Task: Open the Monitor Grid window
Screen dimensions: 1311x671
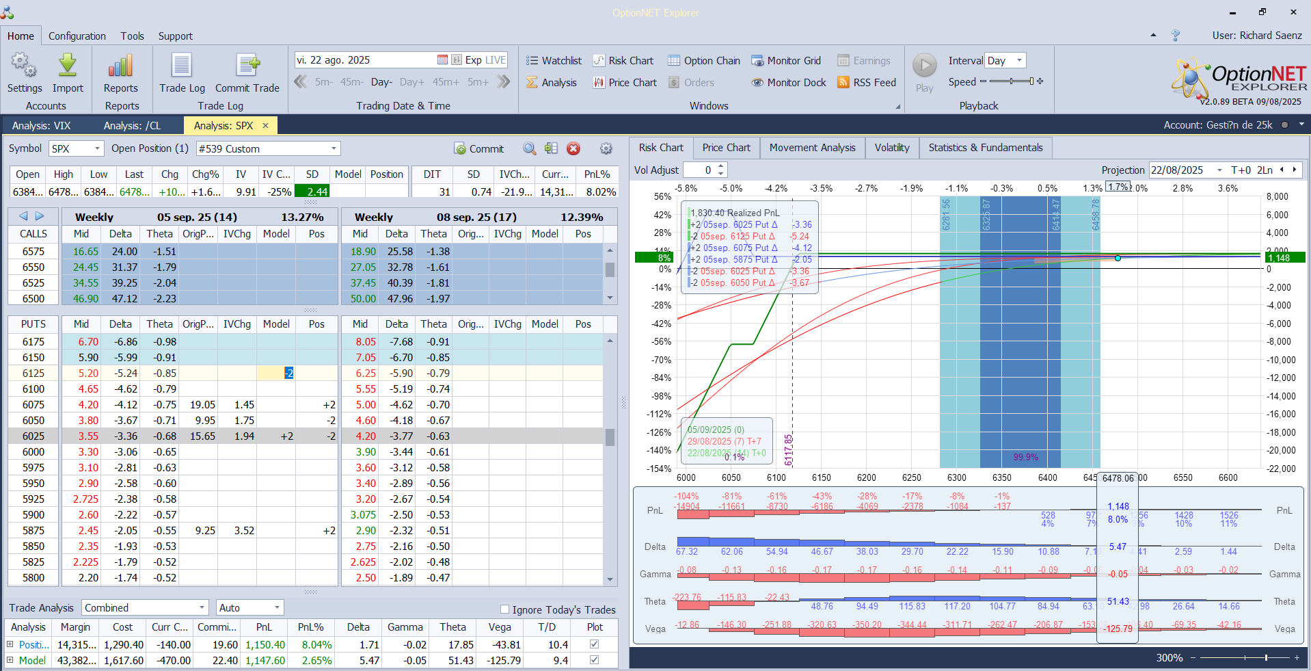Action: pyautogui.click(x=786, y=61)
